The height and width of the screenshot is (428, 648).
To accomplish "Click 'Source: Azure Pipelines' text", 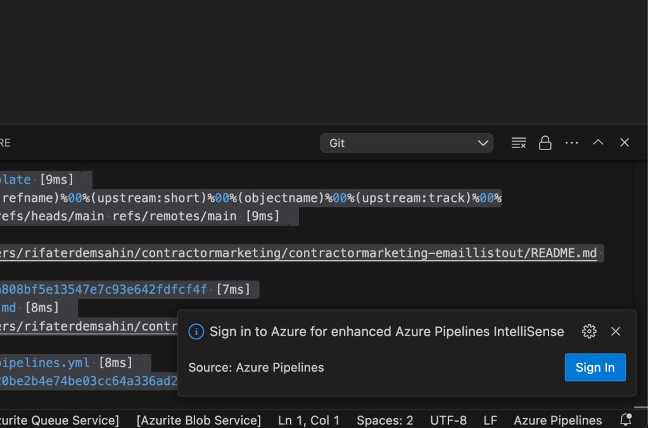I will coord(256,367).
